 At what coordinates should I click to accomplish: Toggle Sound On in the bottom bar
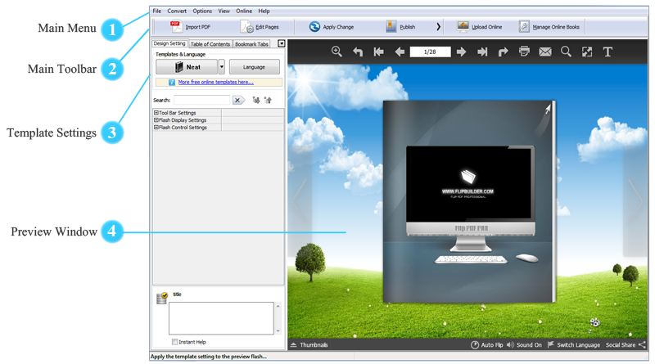(524, 345)
